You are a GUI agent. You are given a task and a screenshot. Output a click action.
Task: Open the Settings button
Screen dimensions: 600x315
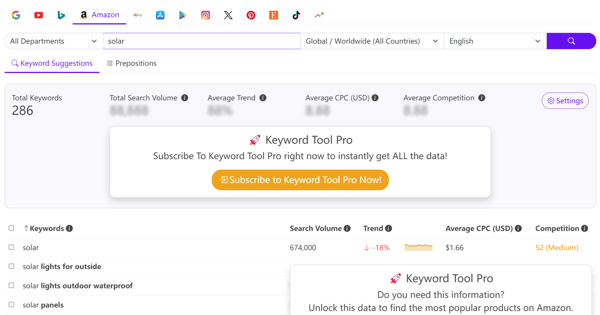tap(565, 101)
